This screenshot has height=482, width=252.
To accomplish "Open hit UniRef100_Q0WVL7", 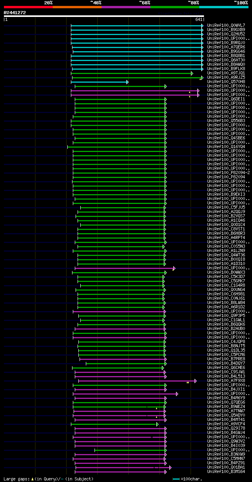I will click(x=226, y=25).
